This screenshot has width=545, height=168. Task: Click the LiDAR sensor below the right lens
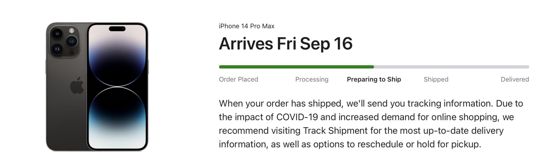(x=72, y=52)
